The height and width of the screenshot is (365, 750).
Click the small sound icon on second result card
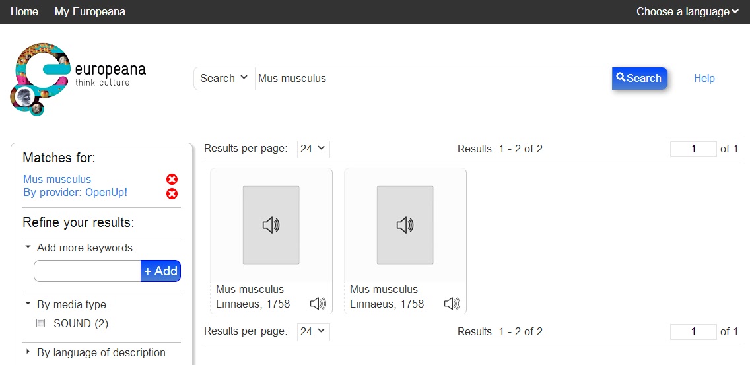click(x=452, y=304)
